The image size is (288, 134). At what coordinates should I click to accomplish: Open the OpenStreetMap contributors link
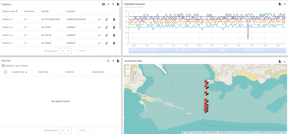pos(200,133)
